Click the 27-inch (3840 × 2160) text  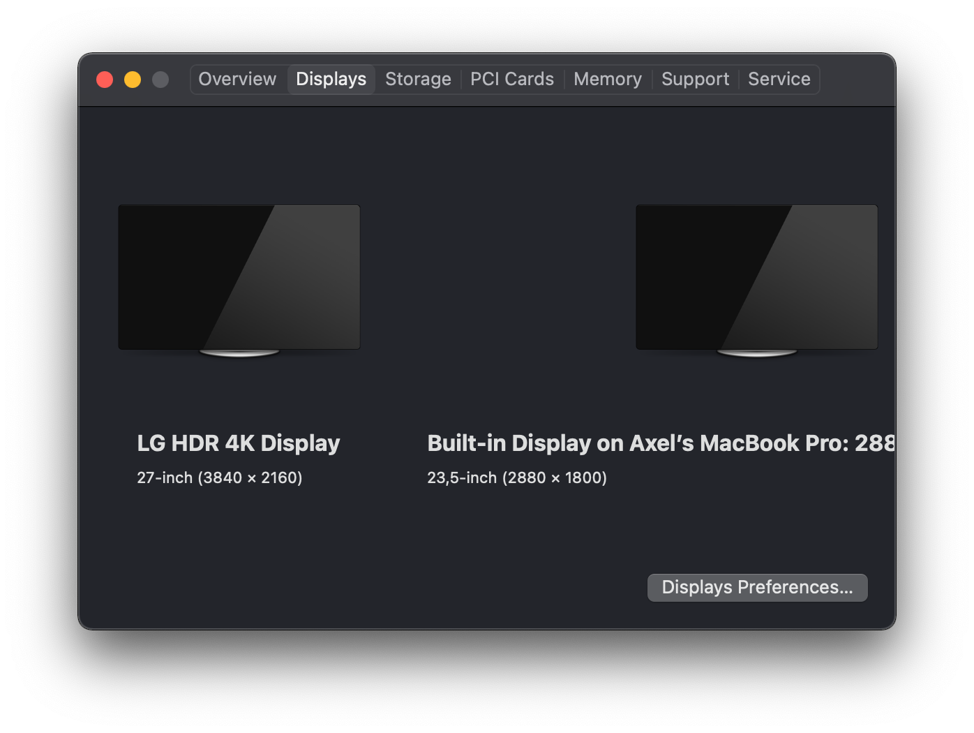click(220, 477)
